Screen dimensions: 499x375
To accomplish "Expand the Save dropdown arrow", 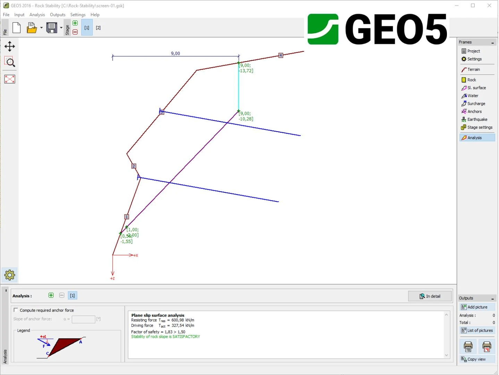I will [61, 28].
